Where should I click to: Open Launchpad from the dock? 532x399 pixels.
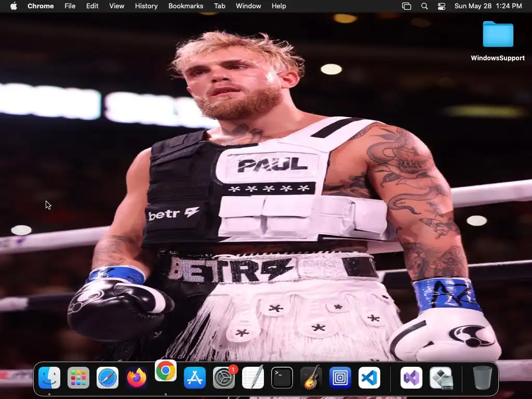[78, 378]
